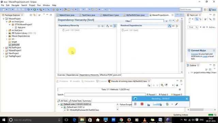The image size is (218, 123).
Task: Switch to TestClass.java editor tab
Action: [87, 15]
